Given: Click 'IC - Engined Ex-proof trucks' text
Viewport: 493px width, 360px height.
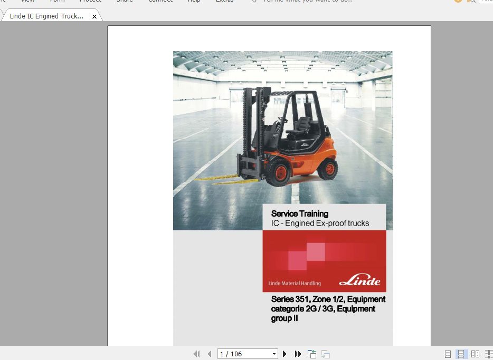Looking at the screenshot, I should click(x=320, y=223).
